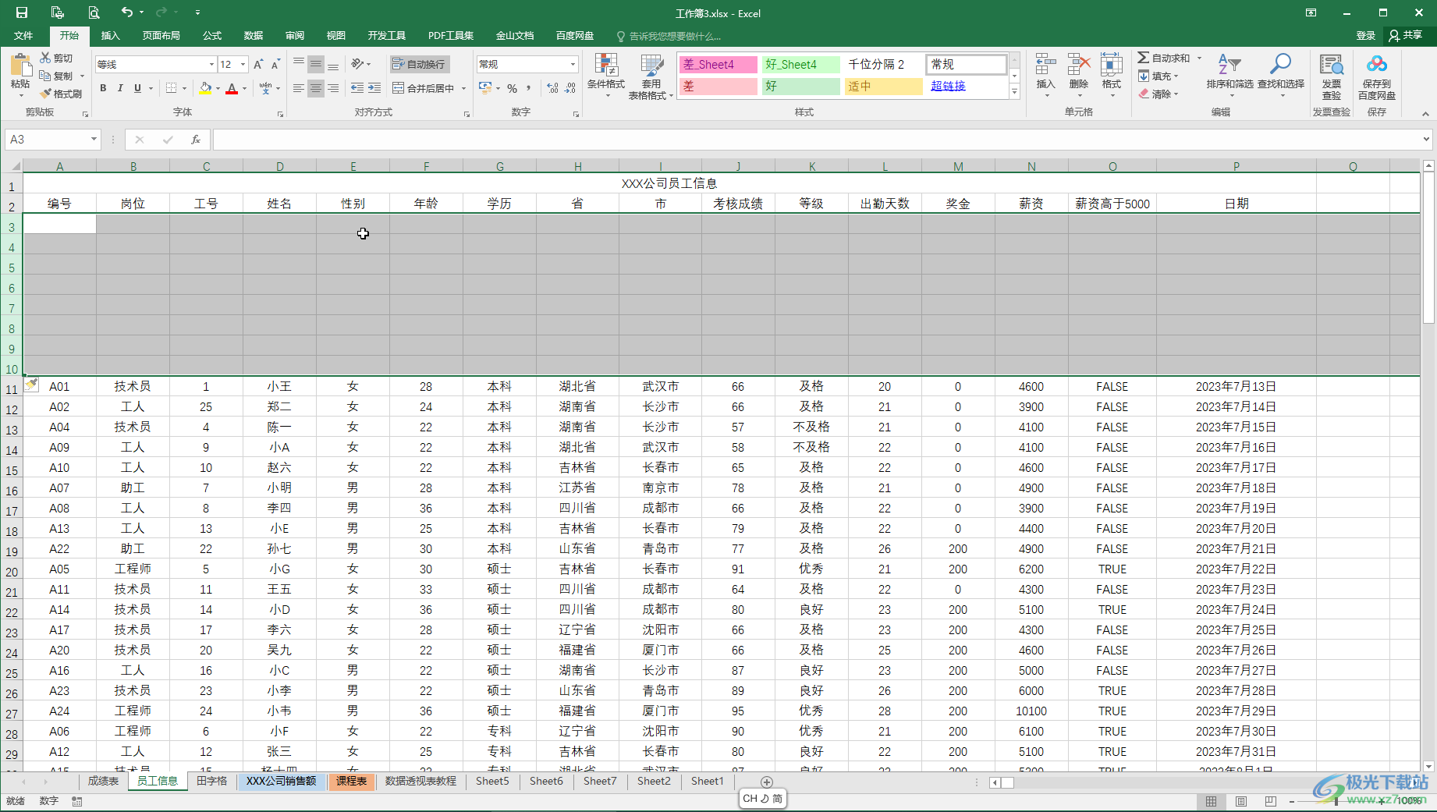Click the decrease indent icon
The height and width of the screenshot is (812, 1437).
[357, 88]
